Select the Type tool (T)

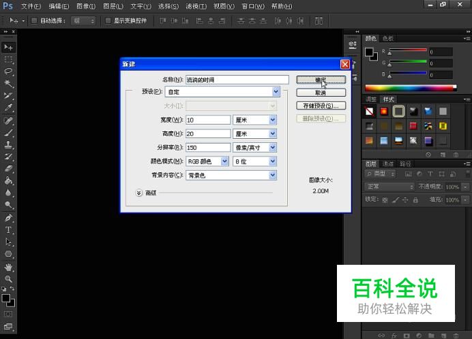click(9, 230)
